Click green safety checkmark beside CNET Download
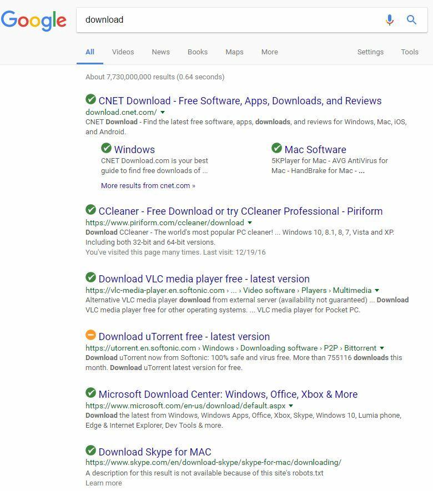The image size is (433, 491). click(x=90, y=99)
